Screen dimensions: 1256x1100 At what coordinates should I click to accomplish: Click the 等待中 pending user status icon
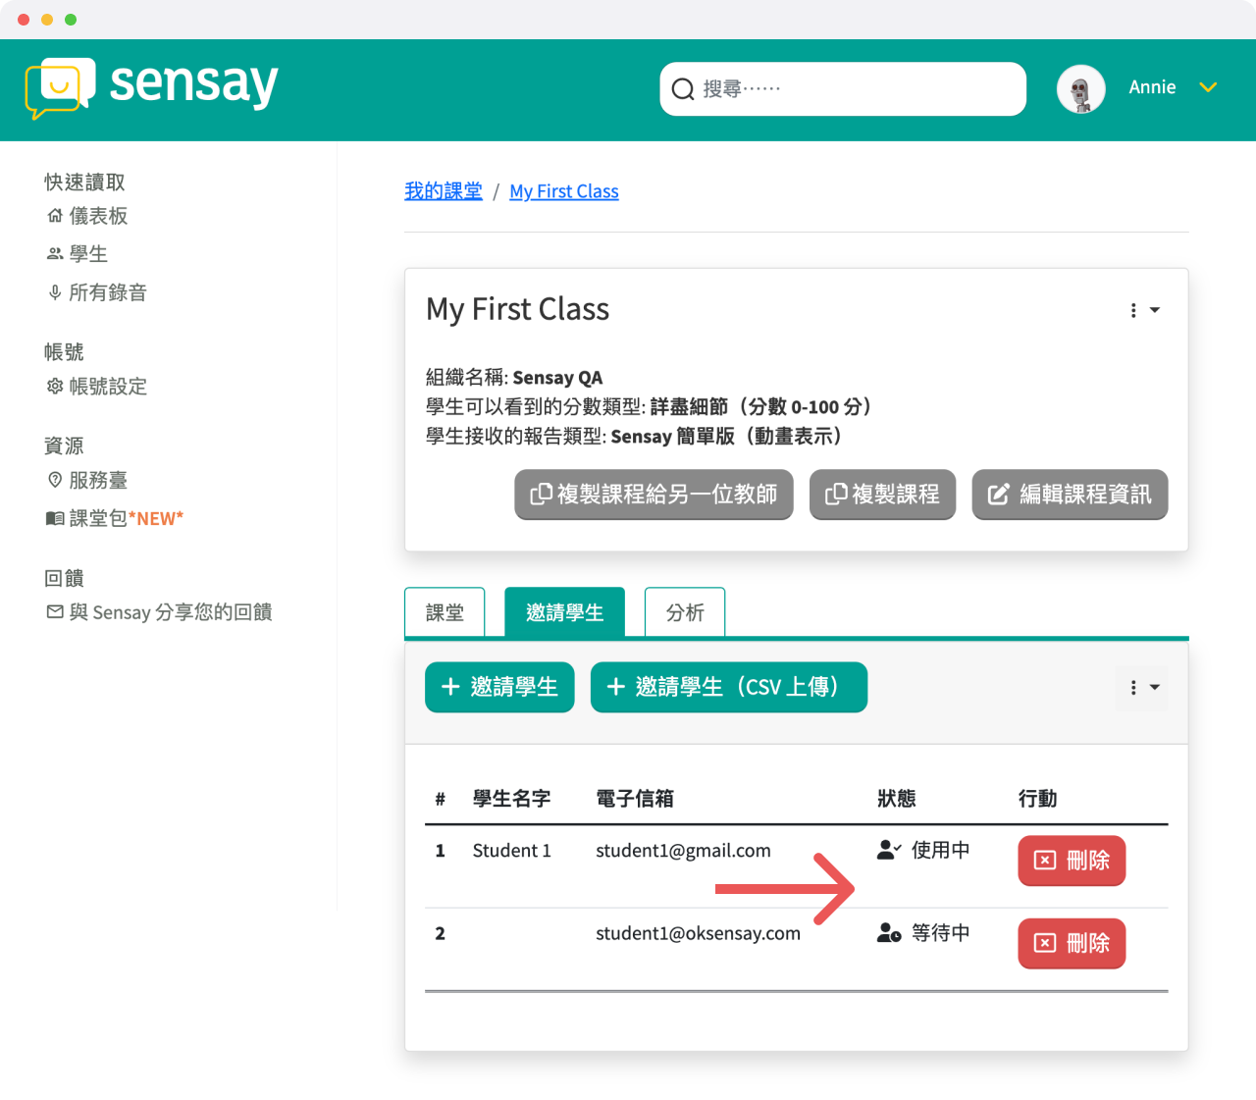[889, 933]
